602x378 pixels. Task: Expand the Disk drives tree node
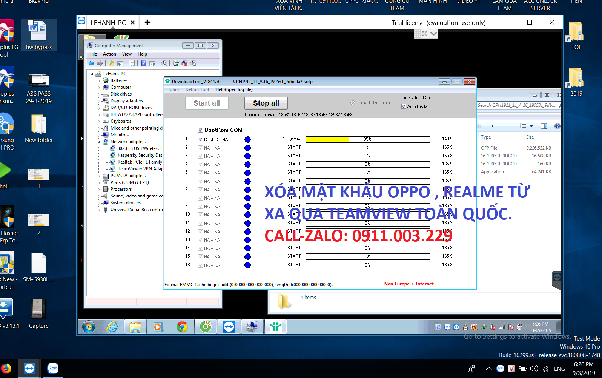99,94
